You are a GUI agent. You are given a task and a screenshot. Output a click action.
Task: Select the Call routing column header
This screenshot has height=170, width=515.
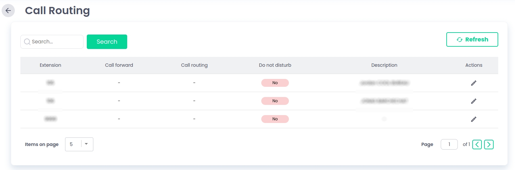click(x=194, y=65)
